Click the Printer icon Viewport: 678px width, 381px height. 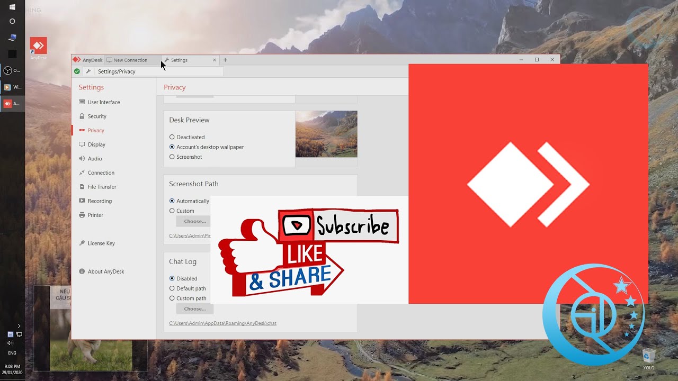pos(82,215)
